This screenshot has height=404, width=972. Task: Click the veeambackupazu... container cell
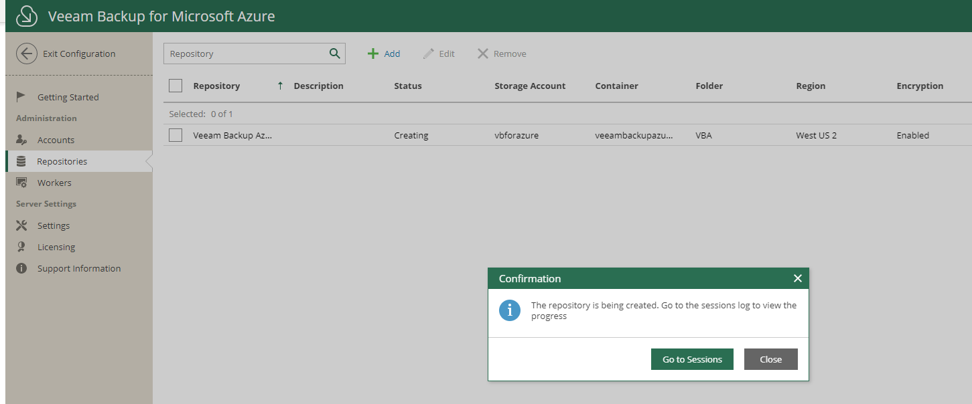(x=634, y=135)
